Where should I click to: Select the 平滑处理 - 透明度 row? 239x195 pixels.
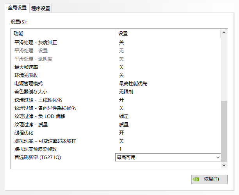point(116,59)
